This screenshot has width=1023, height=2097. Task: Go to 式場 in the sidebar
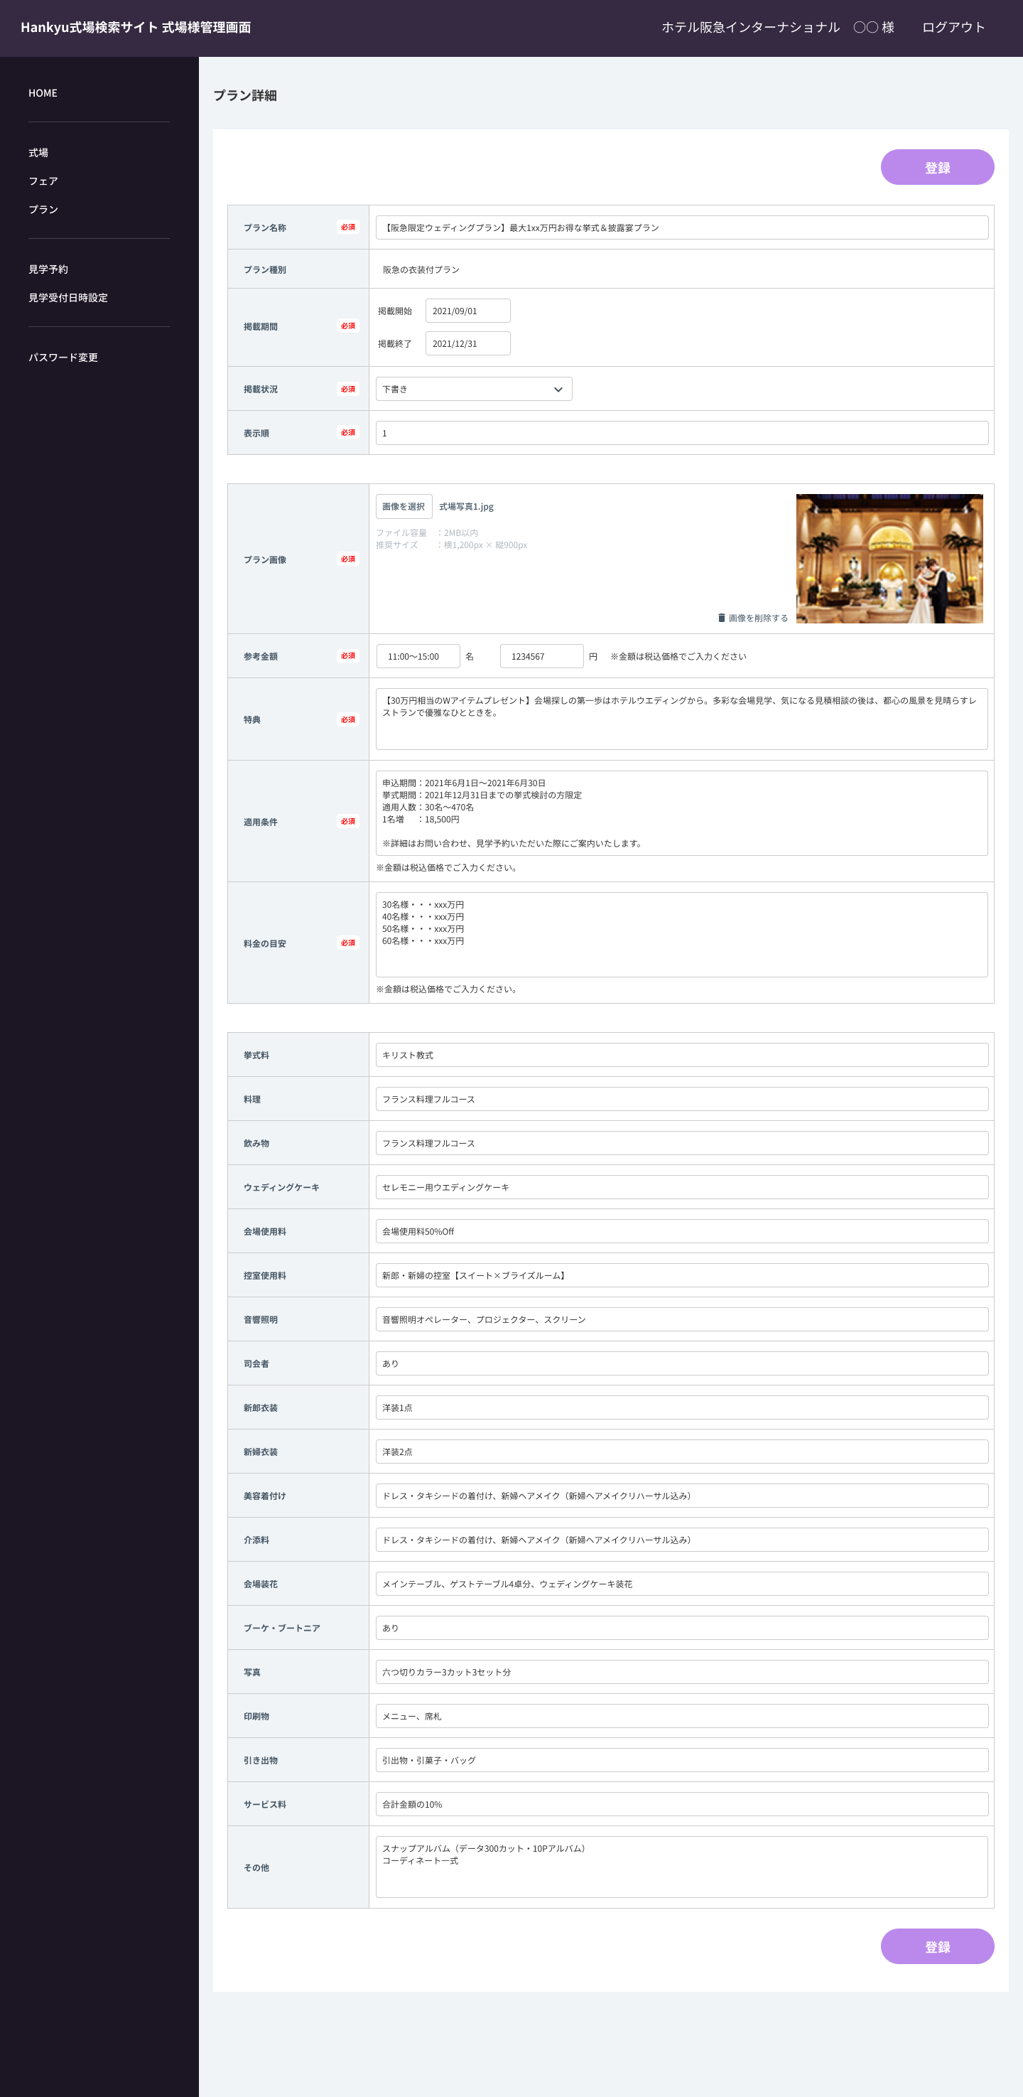[38, 153]
